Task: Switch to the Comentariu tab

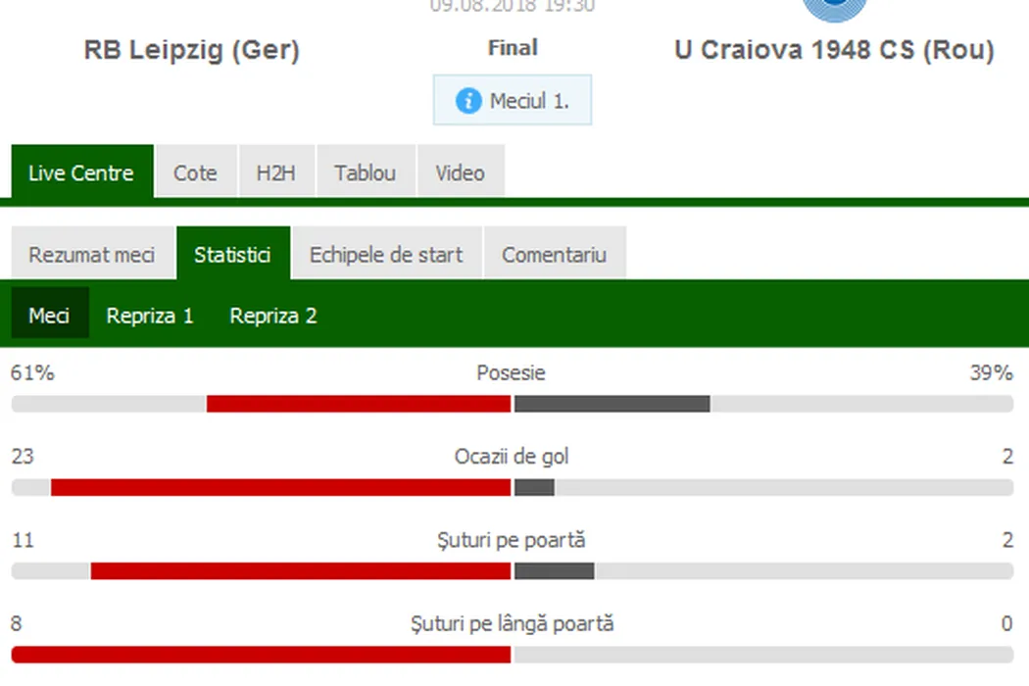Action: click(554, 255)
